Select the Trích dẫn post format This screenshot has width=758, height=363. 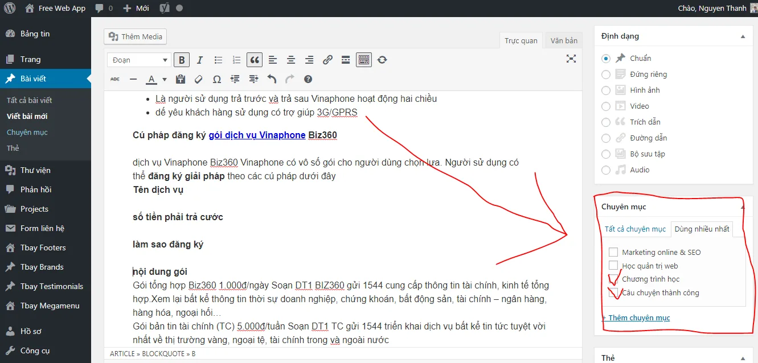point(606,122)
